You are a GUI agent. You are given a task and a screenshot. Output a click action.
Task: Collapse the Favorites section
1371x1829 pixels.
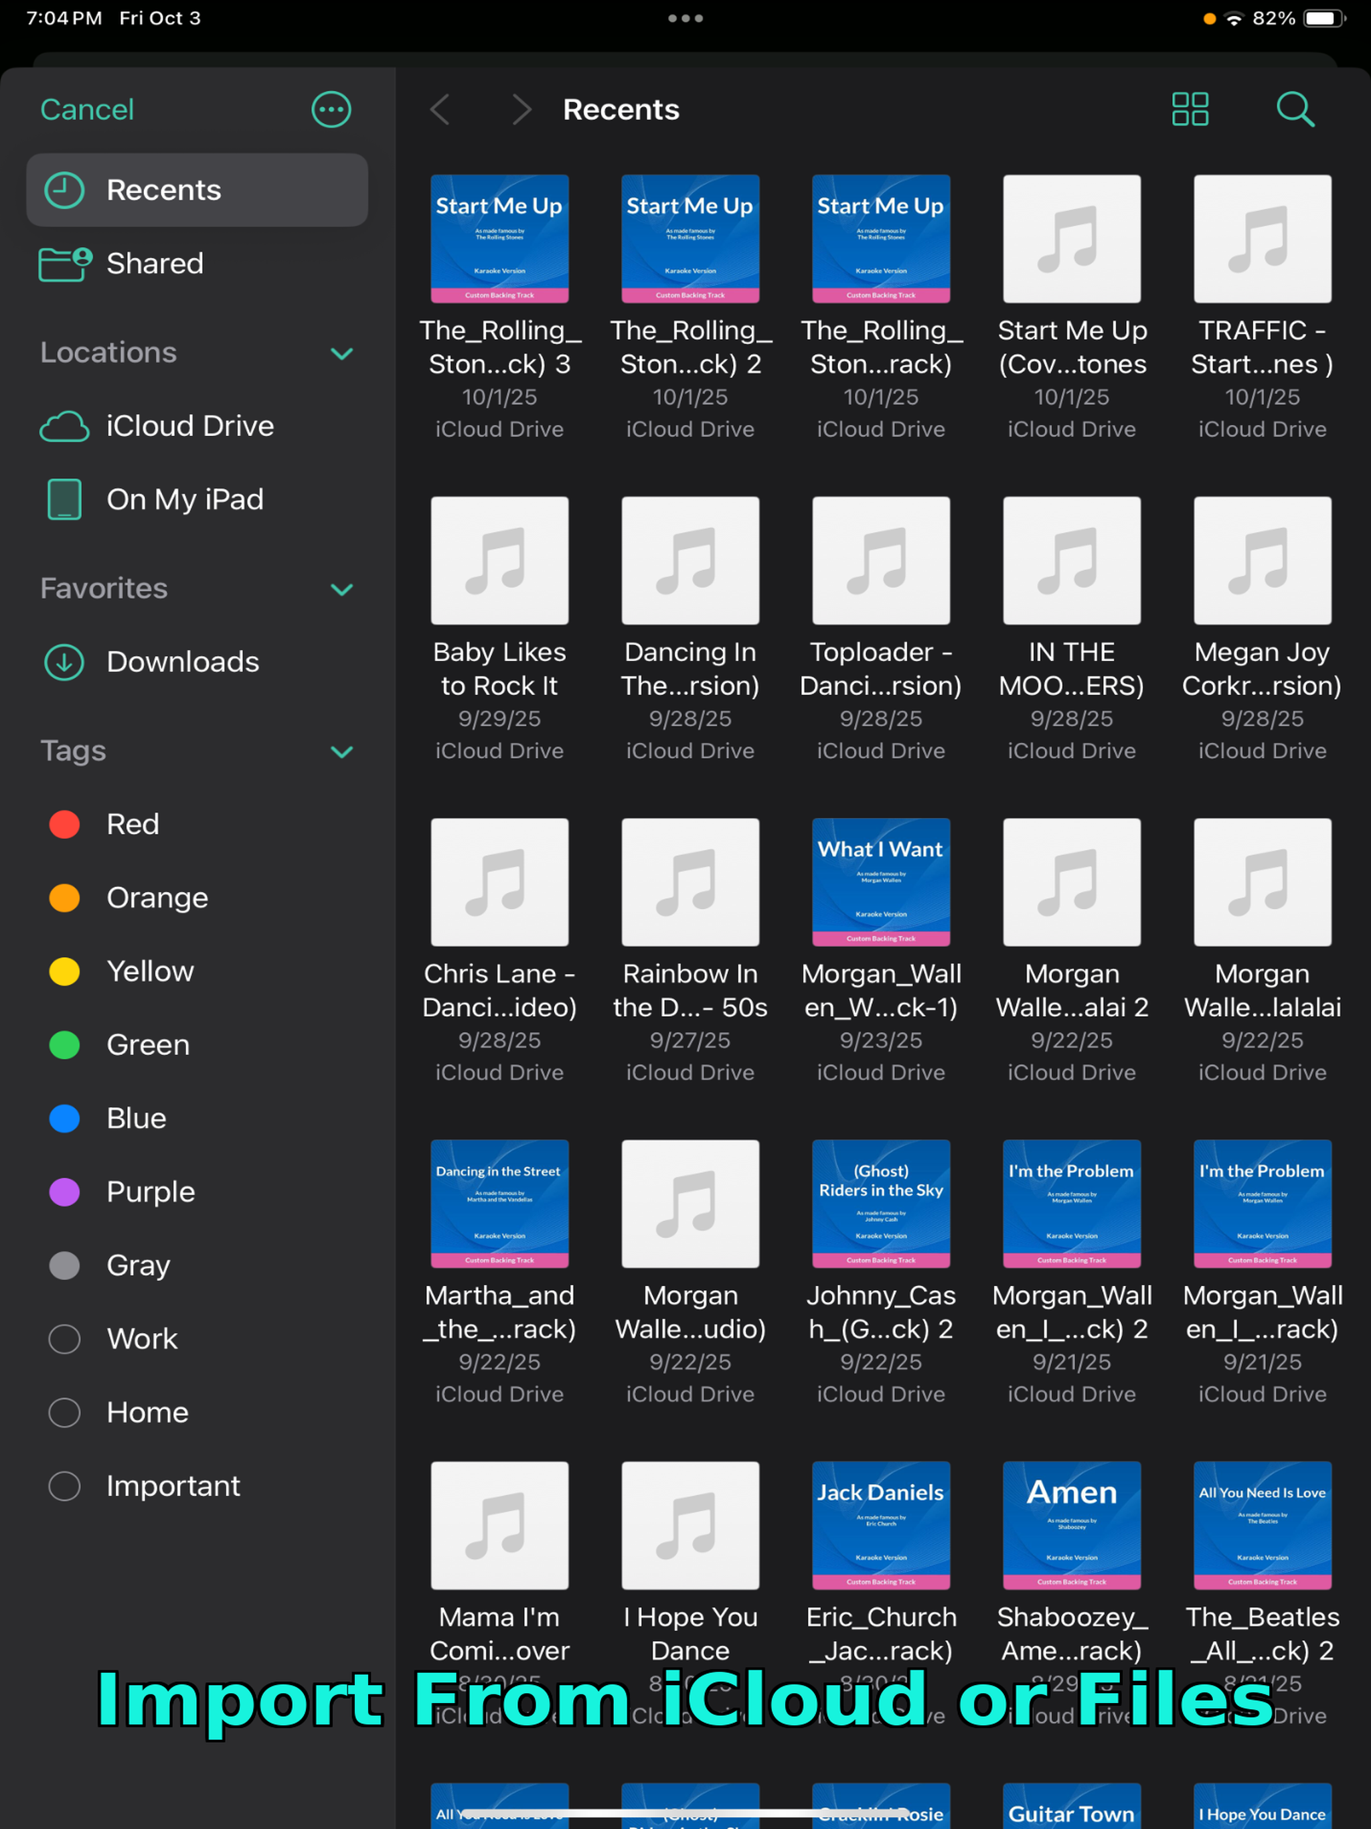point(341,590)
